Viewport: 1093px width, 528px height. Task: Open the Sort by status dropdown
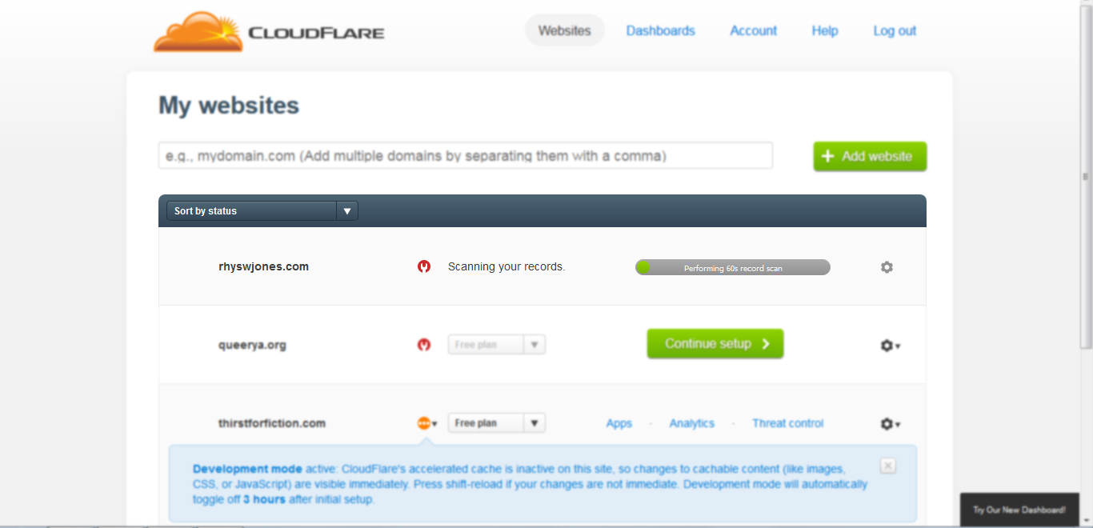tap(262, 211)
